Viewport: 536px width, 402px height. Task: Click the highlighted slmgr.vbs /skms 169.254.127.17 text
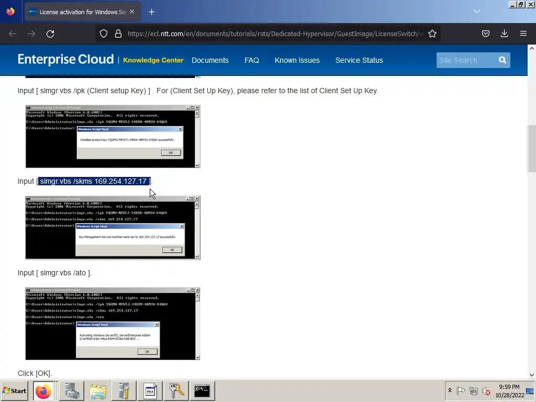point(94,181)
